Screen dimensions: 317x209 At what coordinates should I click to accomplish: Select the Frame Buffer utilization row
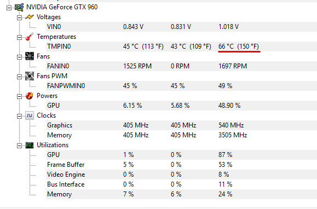(x=181, y=165)
